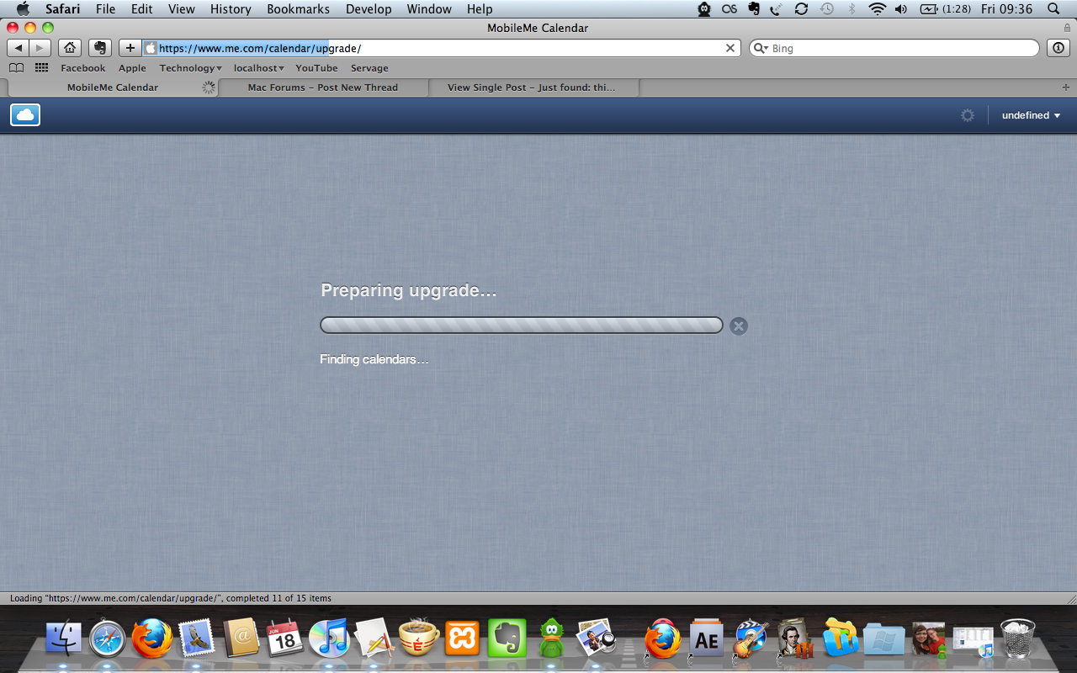The height and width of the screenshot is (673, 1077).
Task: Open the Safari menu
Action: [x=63, y=9]
